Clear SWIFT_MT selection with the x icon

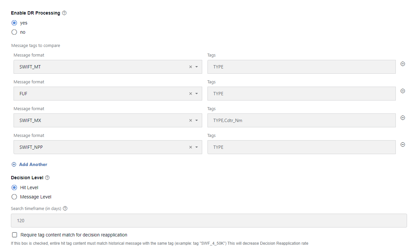coord(190,67)
